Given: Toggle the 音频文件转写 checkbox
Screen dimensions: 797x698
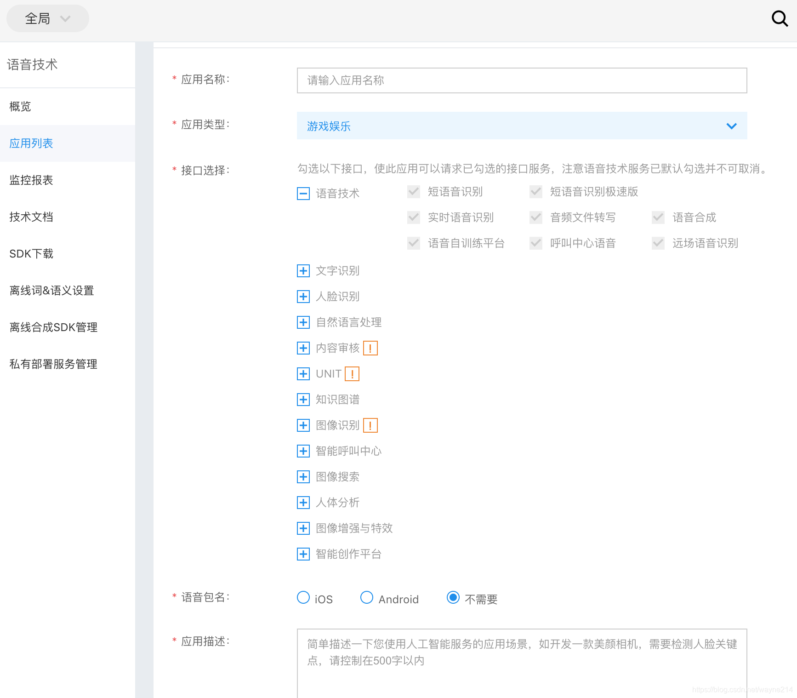Looking at the screenshot, I should tap(536, 217).
